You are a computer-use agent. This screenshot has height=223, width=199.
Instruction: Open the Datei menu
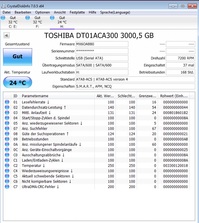(7, 12)
